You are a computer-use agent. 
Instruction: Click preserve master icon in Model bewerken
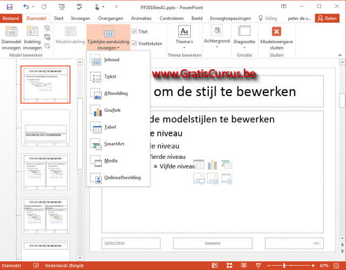point(47,46)
